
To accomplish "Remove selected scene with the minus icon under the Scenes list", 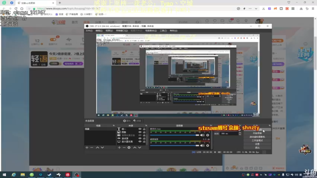I will pos(92,148).
